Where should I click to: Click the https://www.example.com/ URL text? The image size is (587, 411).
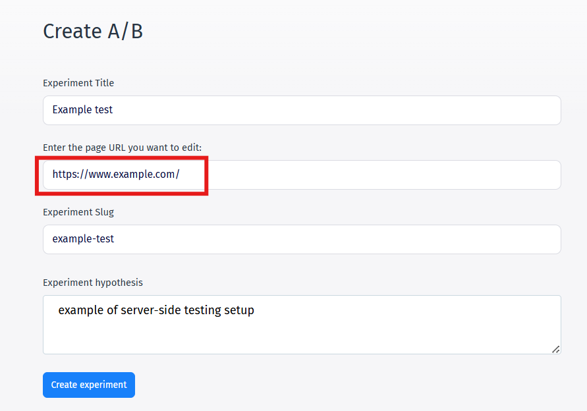pos(116,175)
